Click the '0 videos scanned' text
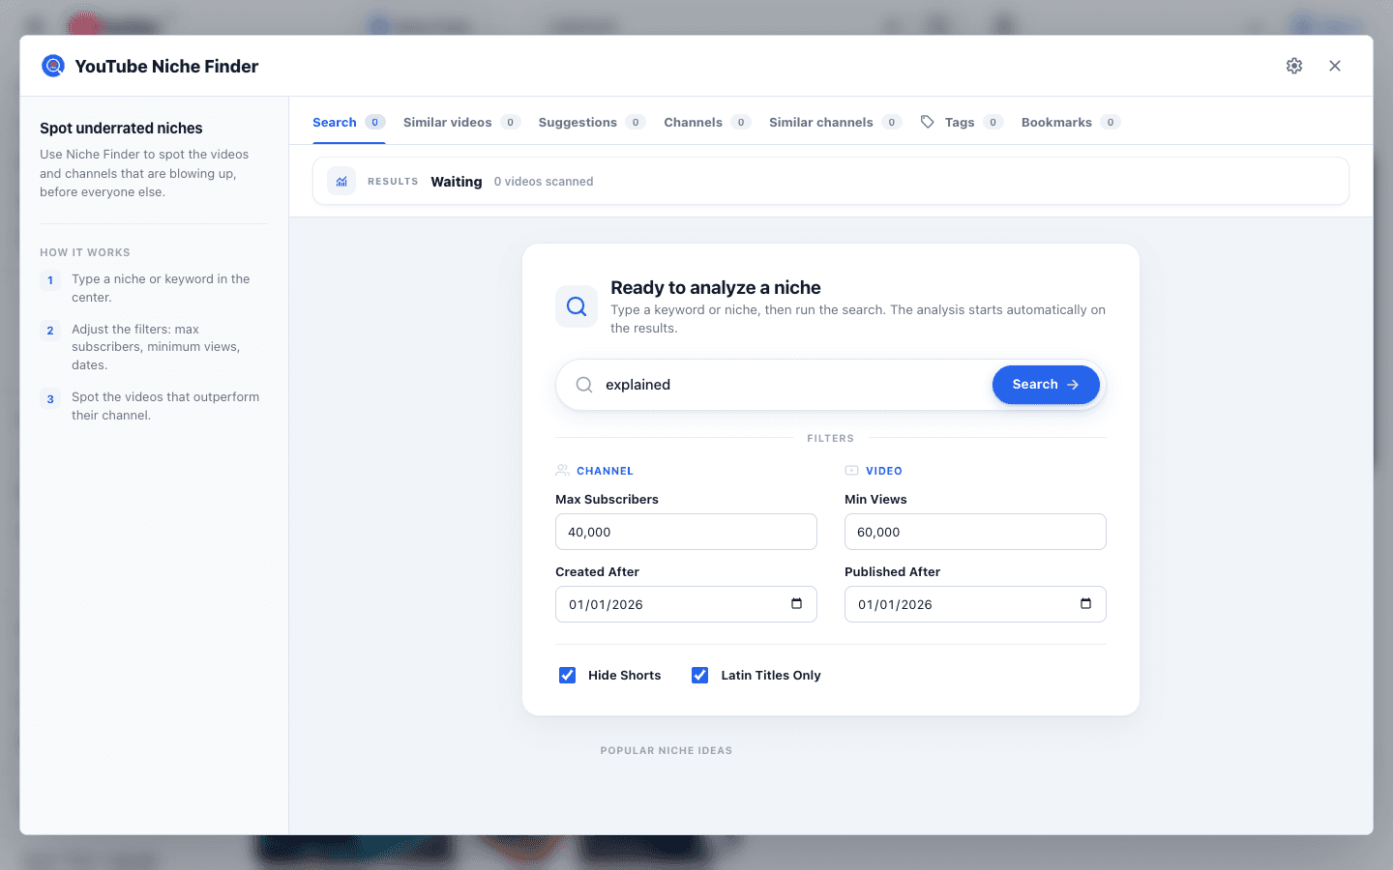The width and height of the screenshot is (1393, 870). point(544,182)
